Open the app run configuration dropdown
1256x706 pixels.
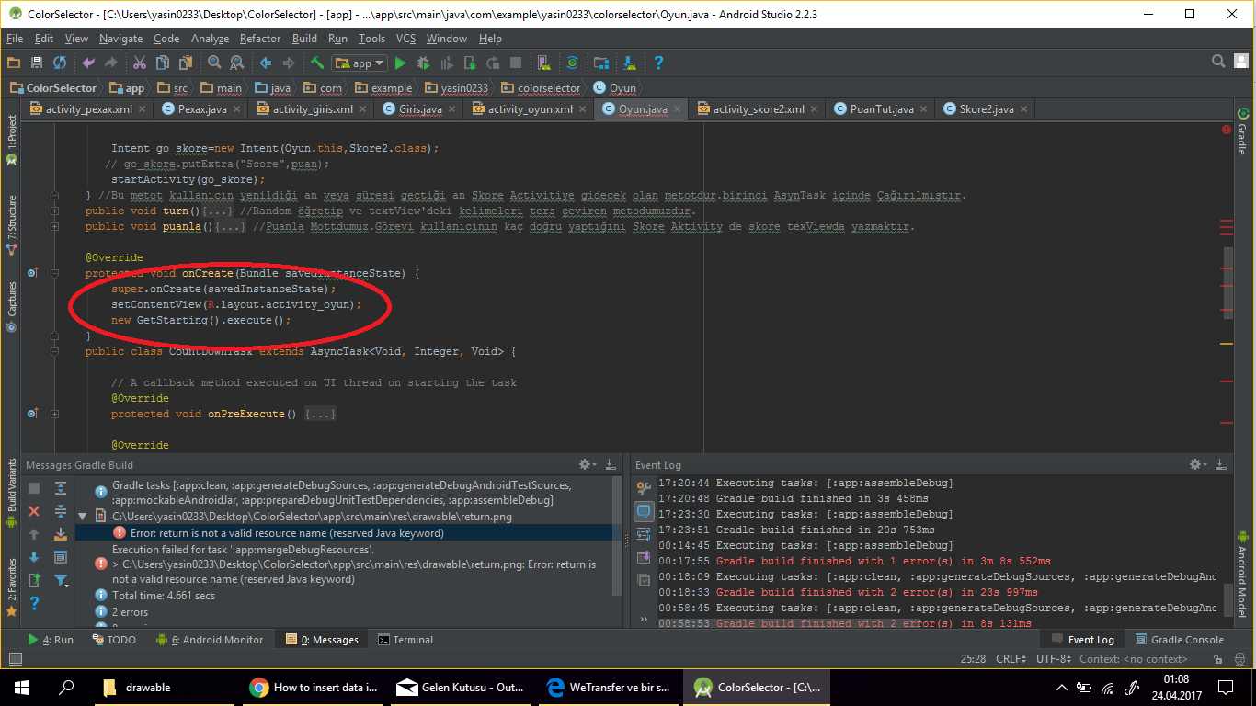click(x=360, y=63)
